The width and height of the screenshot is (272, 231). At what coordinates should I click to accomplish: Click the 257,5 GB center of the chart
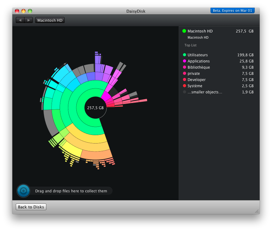(96, 108)
